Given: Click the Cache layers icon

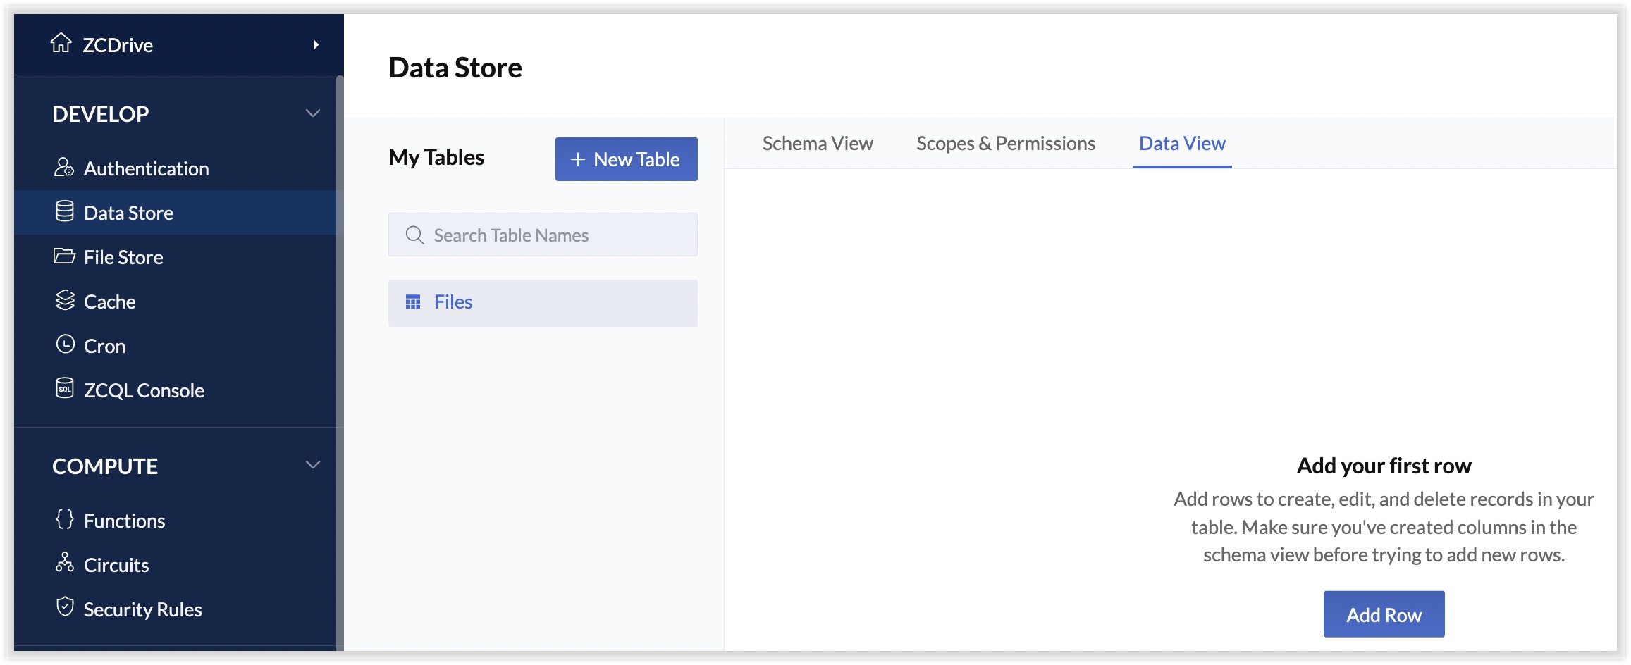Looking at the screenshot, I should [x=65, y=301].
